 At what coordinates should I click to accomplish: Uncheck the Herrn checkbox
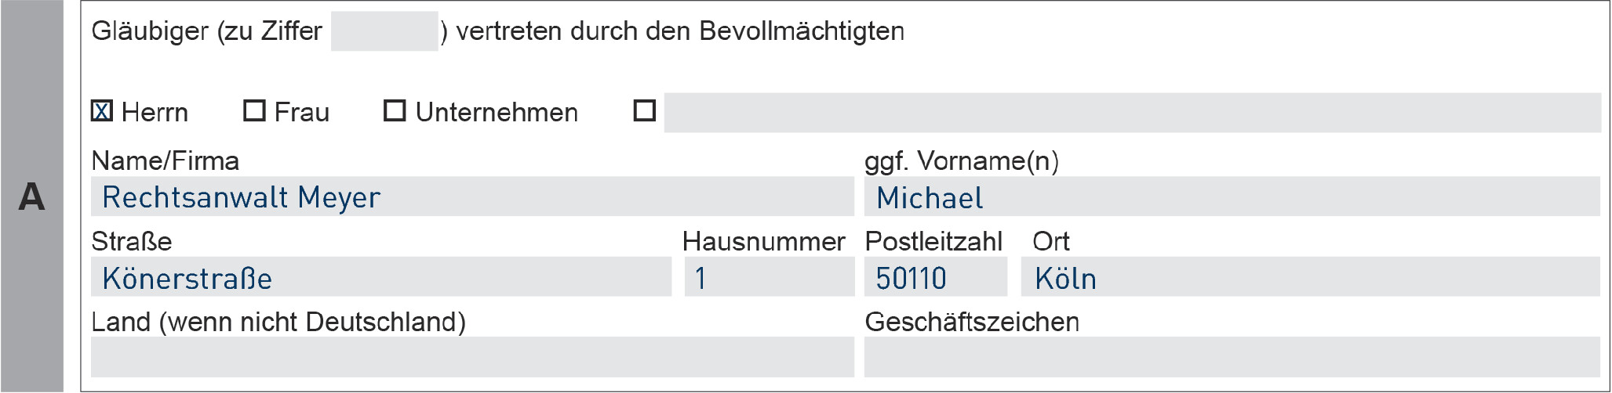pyautogui.click(x=102, y=111)
